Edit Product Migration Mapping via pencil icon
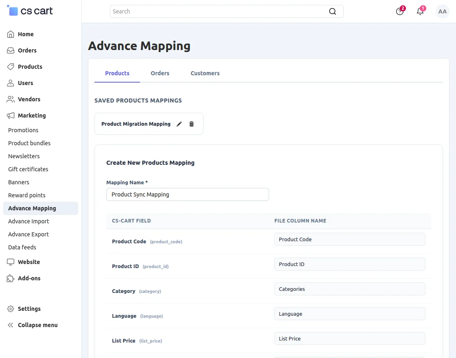Viewport: 456px width, 358px height. (x=179, y=124)
